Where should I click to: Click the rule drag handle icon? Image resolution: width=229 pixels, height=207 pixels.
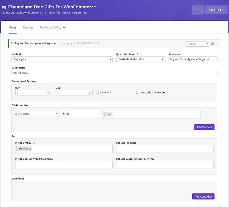(x=12, y=43)
